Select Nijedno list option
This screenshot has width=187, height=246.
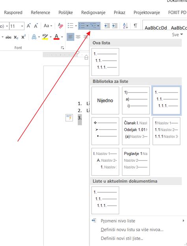(x=105, y=100)
